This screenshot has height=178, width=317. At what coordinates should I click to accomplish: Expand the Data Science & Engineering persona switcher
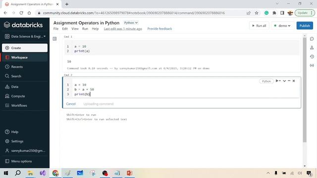tap(25, 37)
